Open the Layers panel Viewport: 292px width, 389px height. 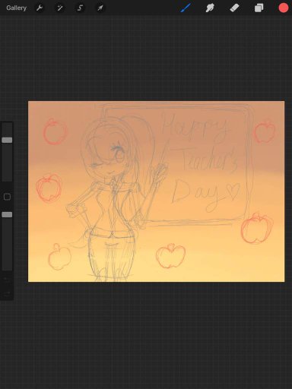(x=259, y=8)
